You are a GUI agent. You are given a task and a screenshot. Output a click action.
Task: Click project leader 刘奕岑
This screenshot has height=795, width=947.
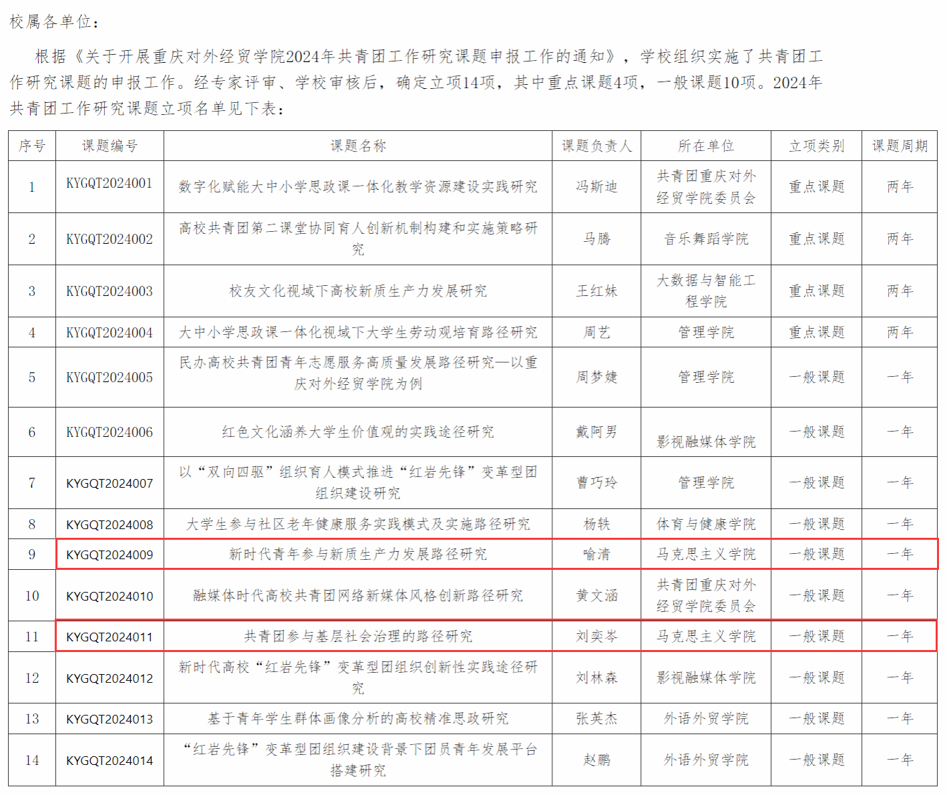[x=596, y=637]
